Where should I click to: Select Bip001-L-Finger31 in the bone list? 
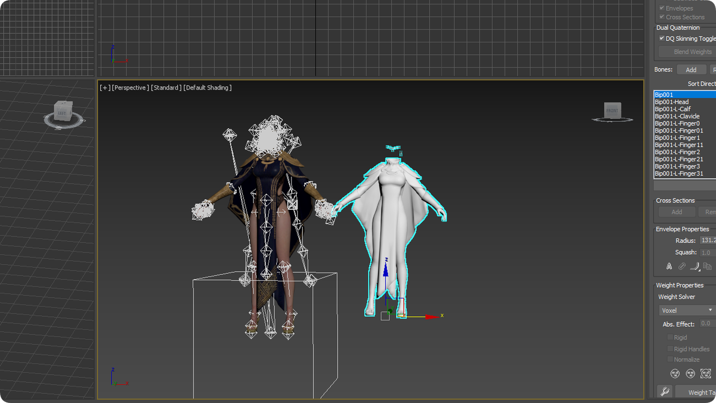click(x=685, y=174)
